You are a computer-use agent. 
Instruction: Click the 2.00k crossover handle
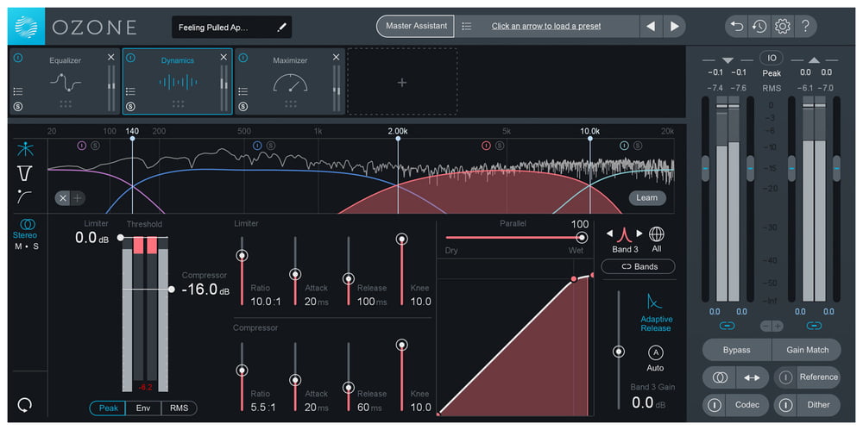click(398, 139)
